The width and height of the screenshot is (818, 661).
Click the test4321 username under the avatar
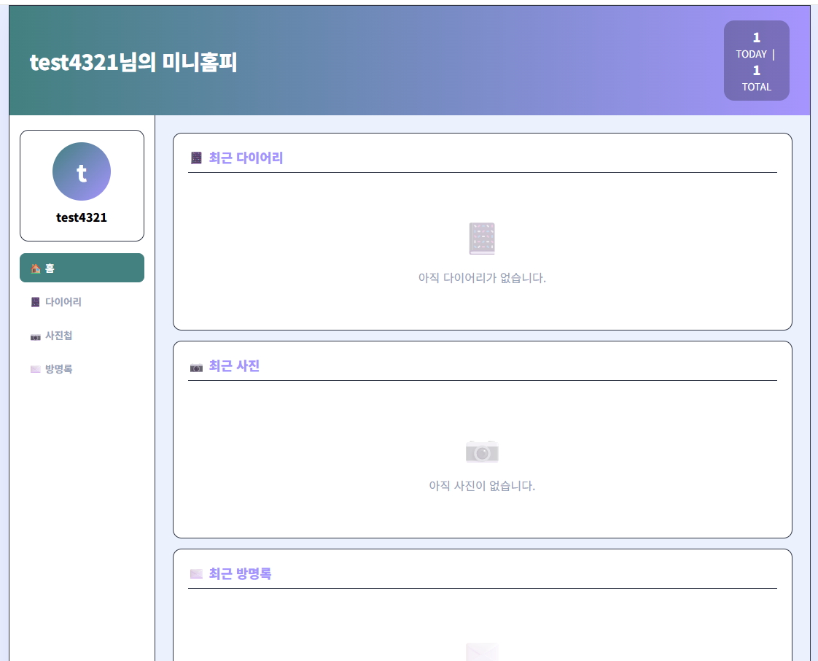click(82, 217)
